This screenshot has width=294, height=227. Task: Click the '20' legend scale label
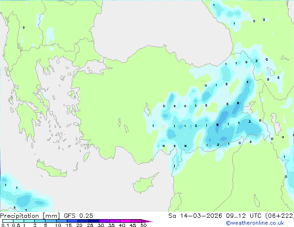click(x=79, y=225)
